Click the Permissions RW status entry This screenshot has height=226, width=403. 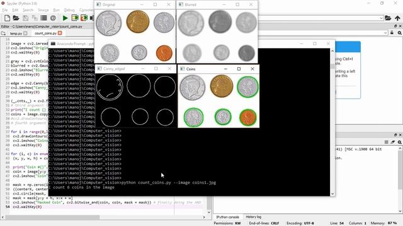click(227, 223)
